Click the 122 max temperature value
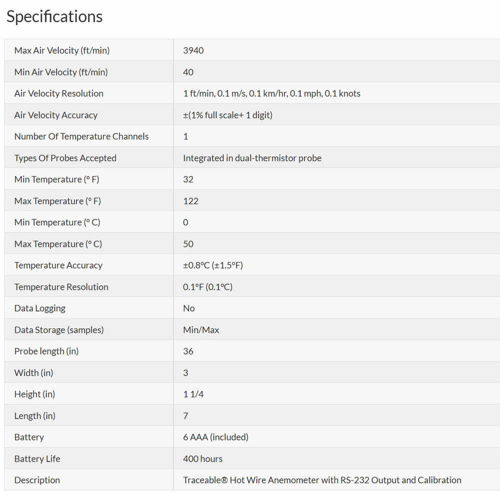The width and height of the screenshot is (500, 493). (x=190, y=201)
